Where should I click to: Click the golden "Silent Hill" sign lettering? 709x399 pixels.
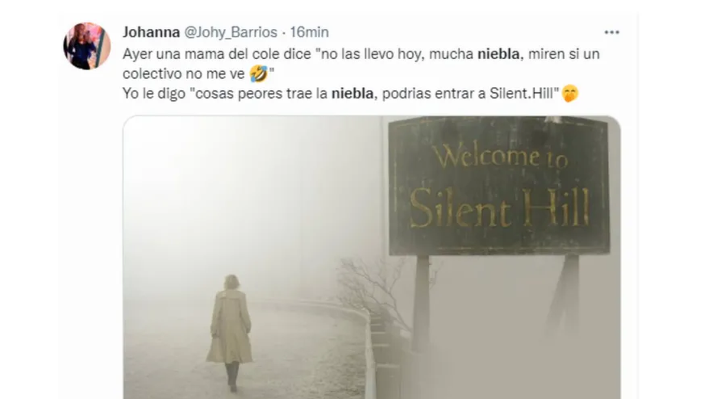tap(499, 209)
